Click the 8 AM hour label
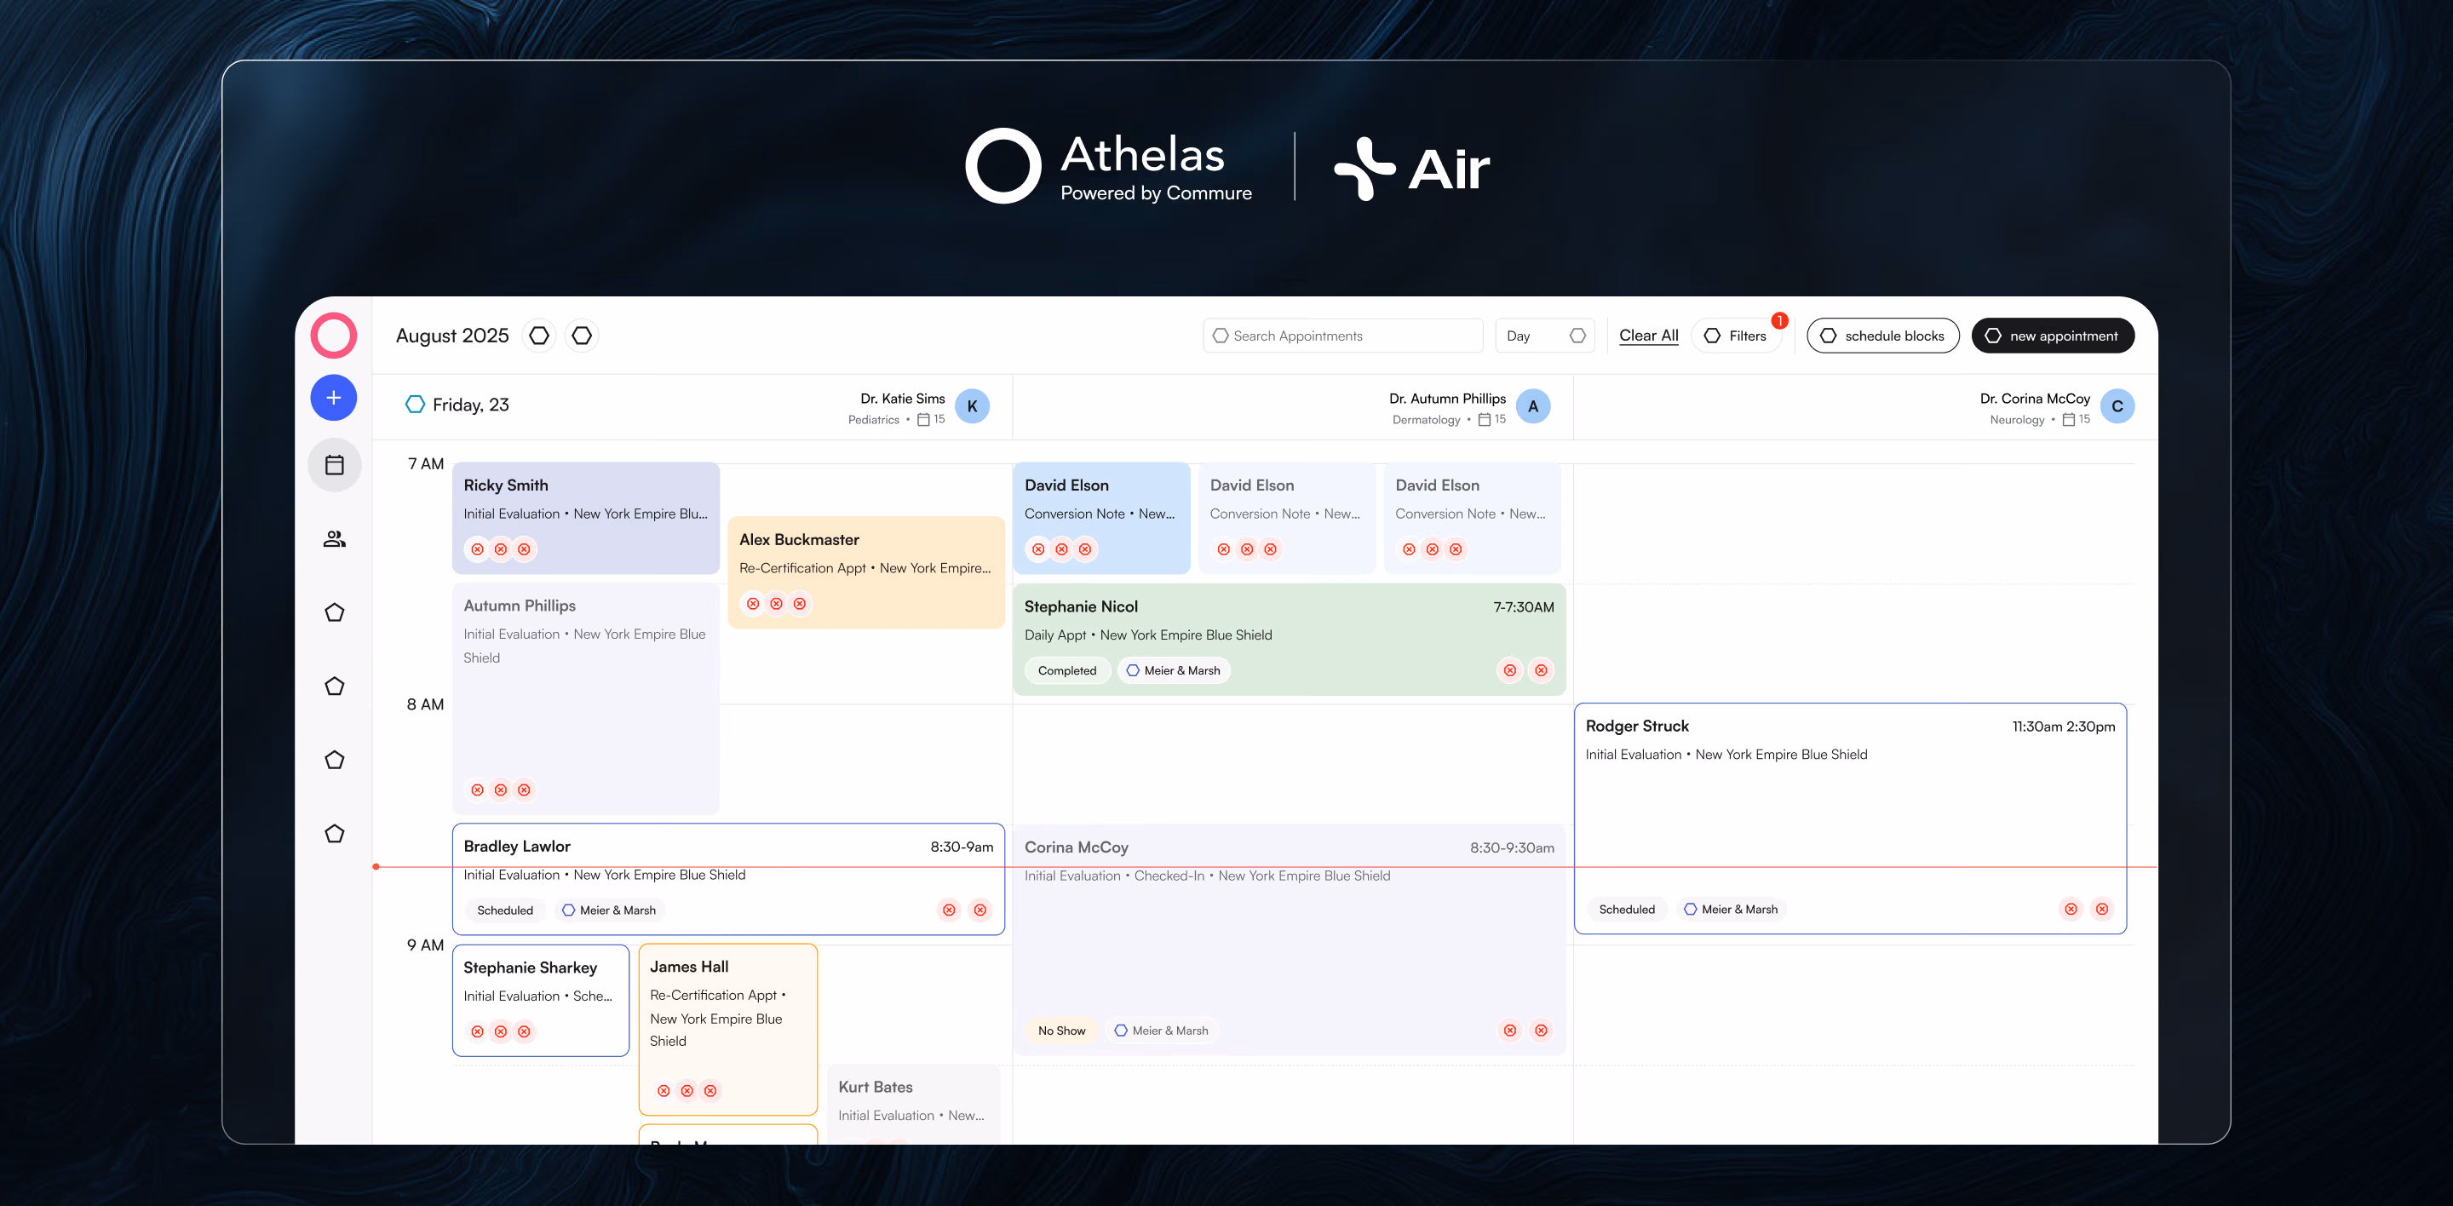Image resolution: width=2453 pixels, height=1206 pixels. point(425,704)
